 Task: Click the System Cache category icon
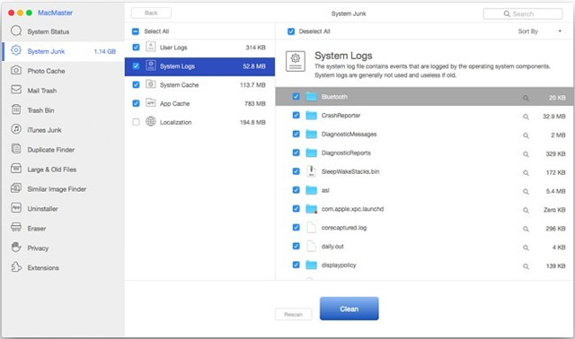[x=150, y=84]
